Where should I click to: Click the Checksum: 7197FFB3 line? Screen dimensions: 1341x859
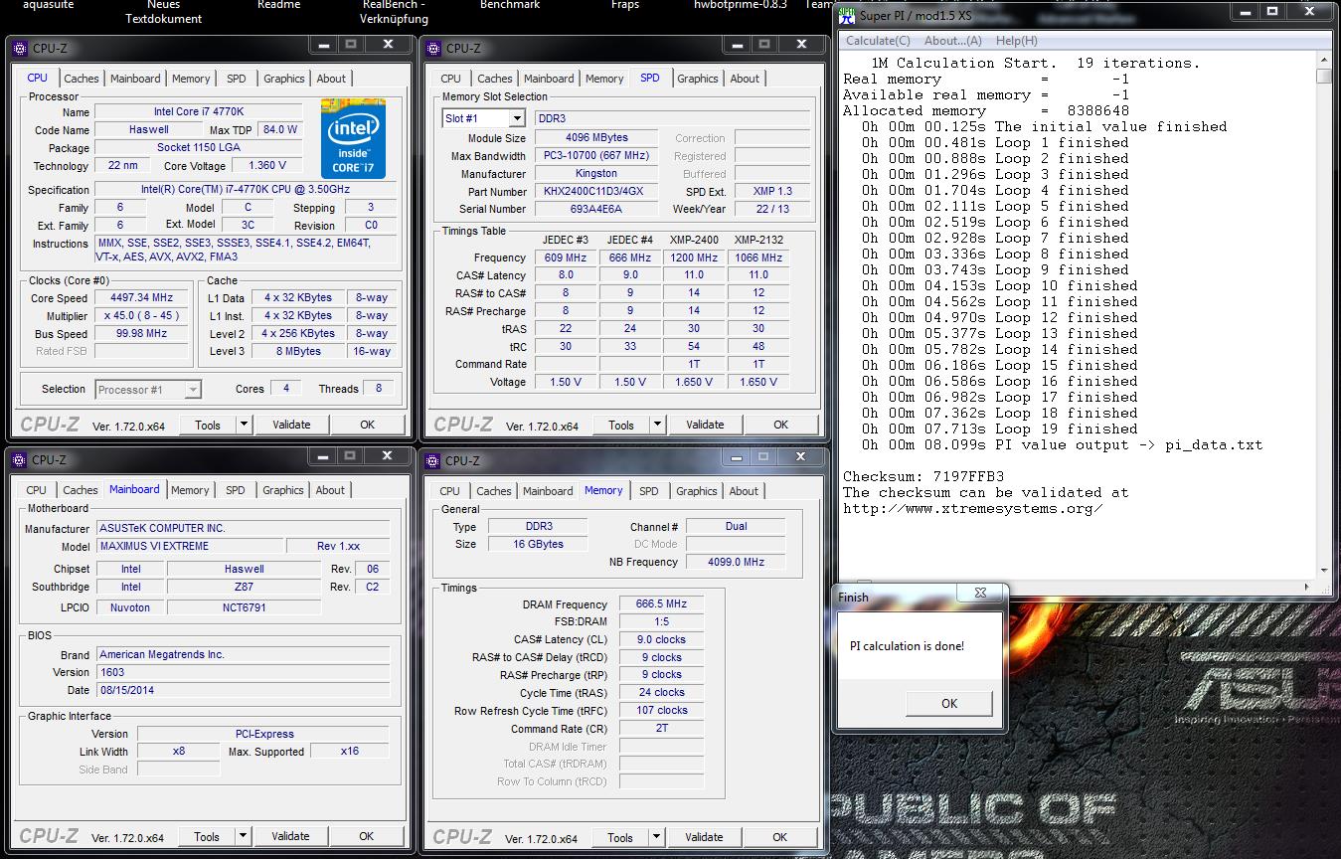[x=923, y=476]
